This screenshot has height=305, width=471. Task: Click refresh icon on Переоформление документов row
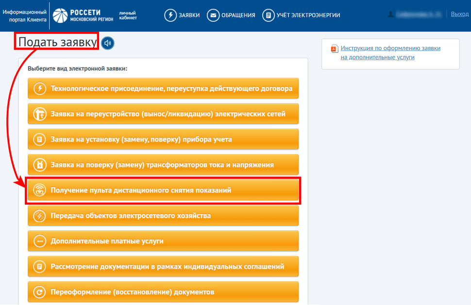[40, 292]
